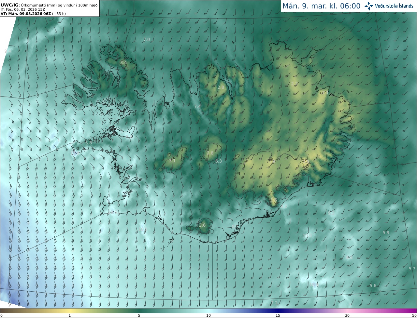Viewport: 417px width, 318px height.
Task: Click the color scale label 5
Action: (x=139, y=315)
